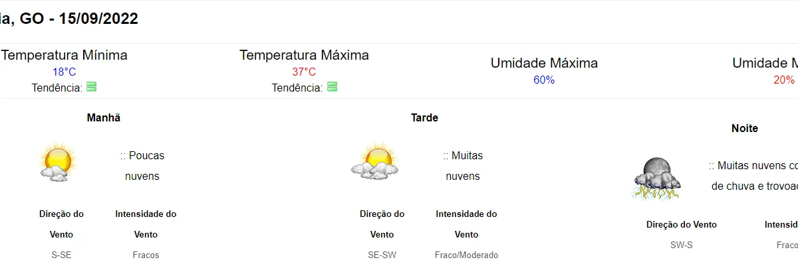Image resolution: width=798 pixels, height=274 pixels.
Task: Click the SE-SW afternoon wind direction
Action: coord(382,255)
